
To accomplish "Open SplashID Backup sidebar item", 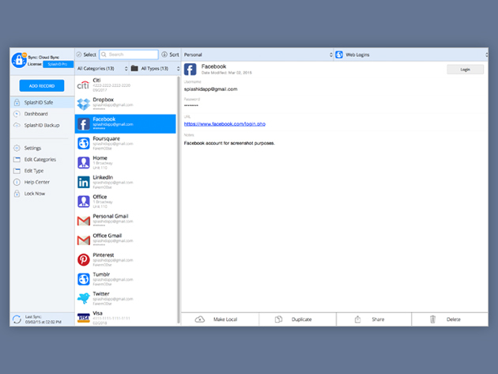I will (42, 125).
